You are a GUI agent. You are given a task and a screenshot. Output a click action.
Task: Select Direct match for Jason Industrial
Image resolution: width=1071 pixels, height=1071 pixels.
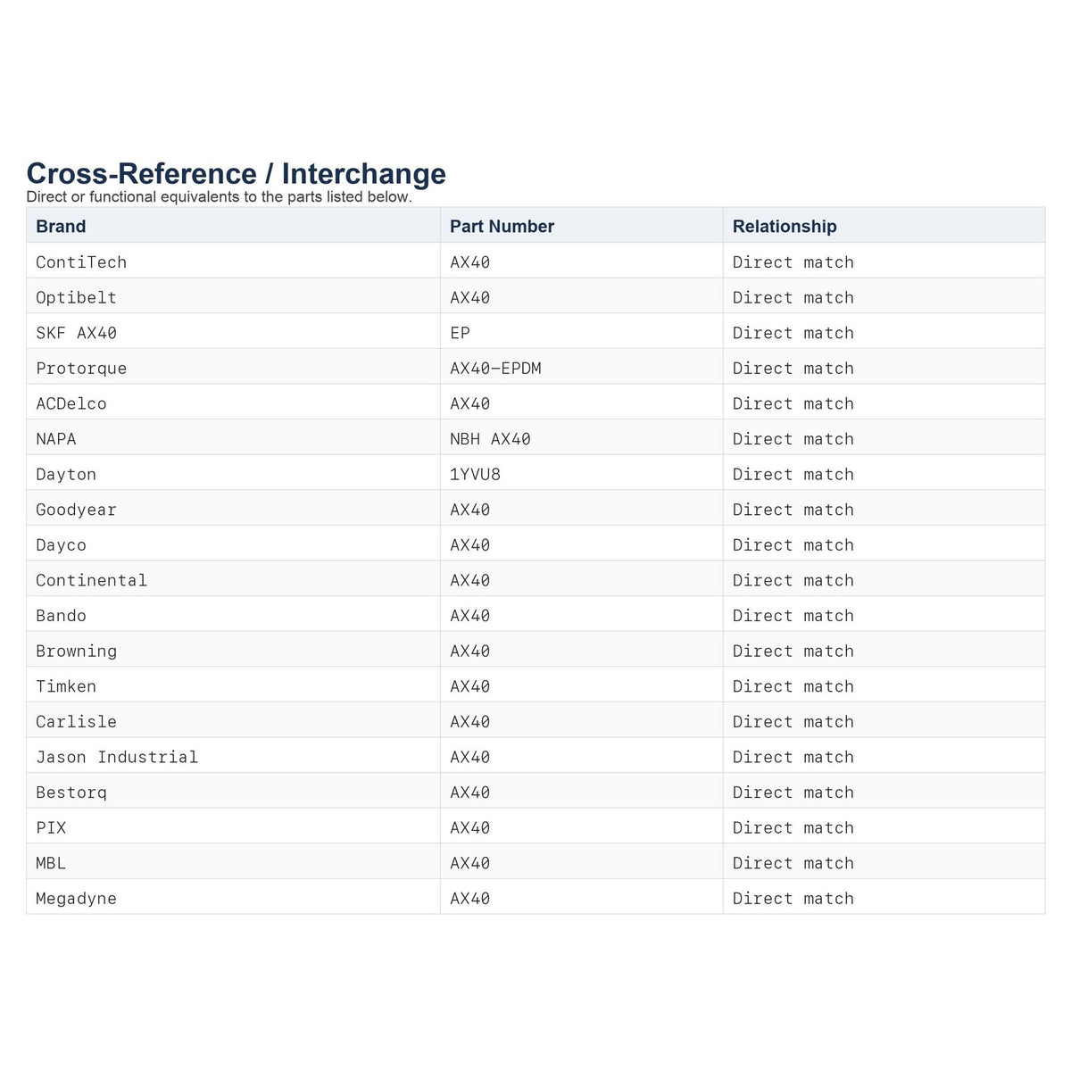(793, 758)
